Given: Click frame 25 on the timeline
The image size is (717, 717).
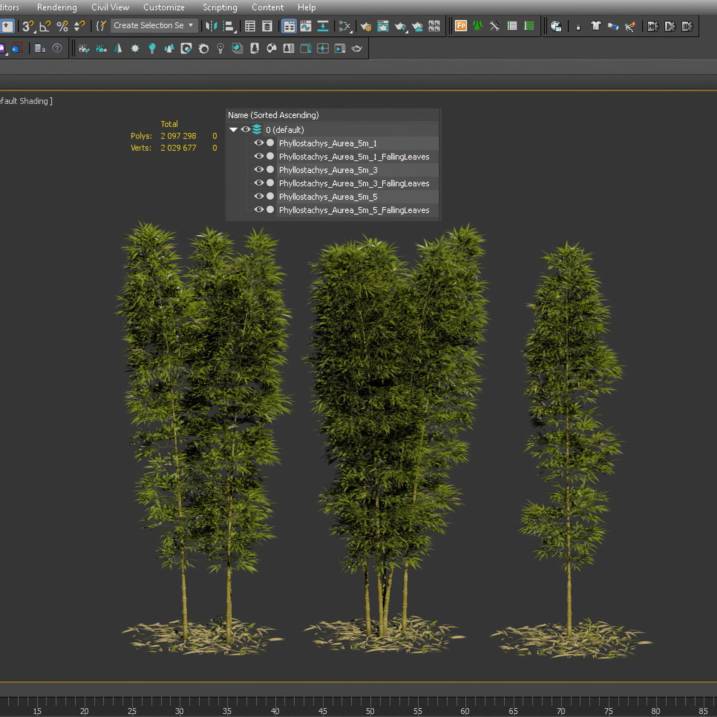Looking at the screenshot, I should [x=132, y=711].
